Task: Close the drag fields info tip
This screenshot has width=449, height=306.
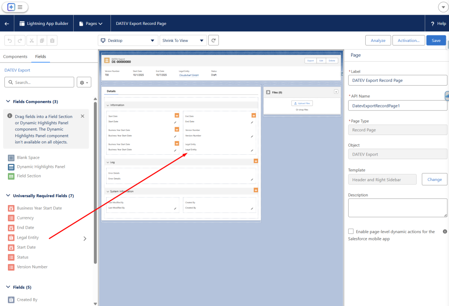Action: [82, 116]
